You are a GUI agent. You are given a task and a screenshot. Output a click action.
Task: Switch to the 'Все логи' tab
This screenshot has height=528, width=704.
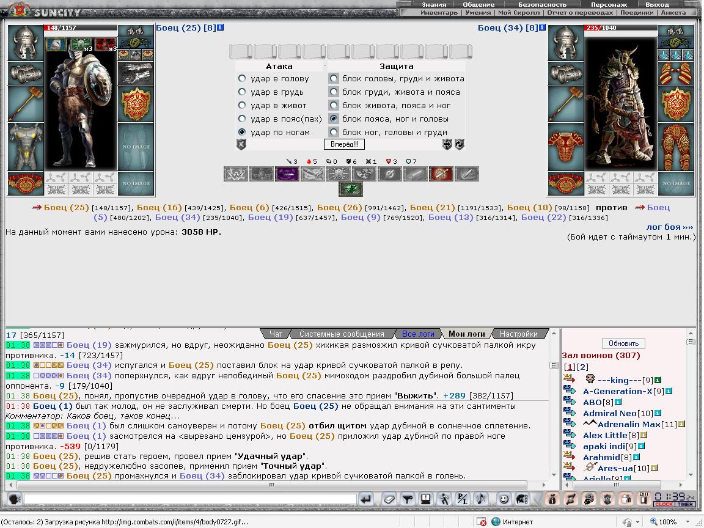point(418,334)
